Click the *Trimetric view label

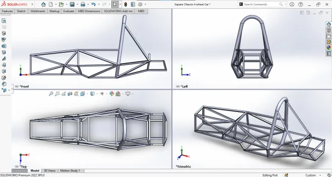click(x=184, y=167)
